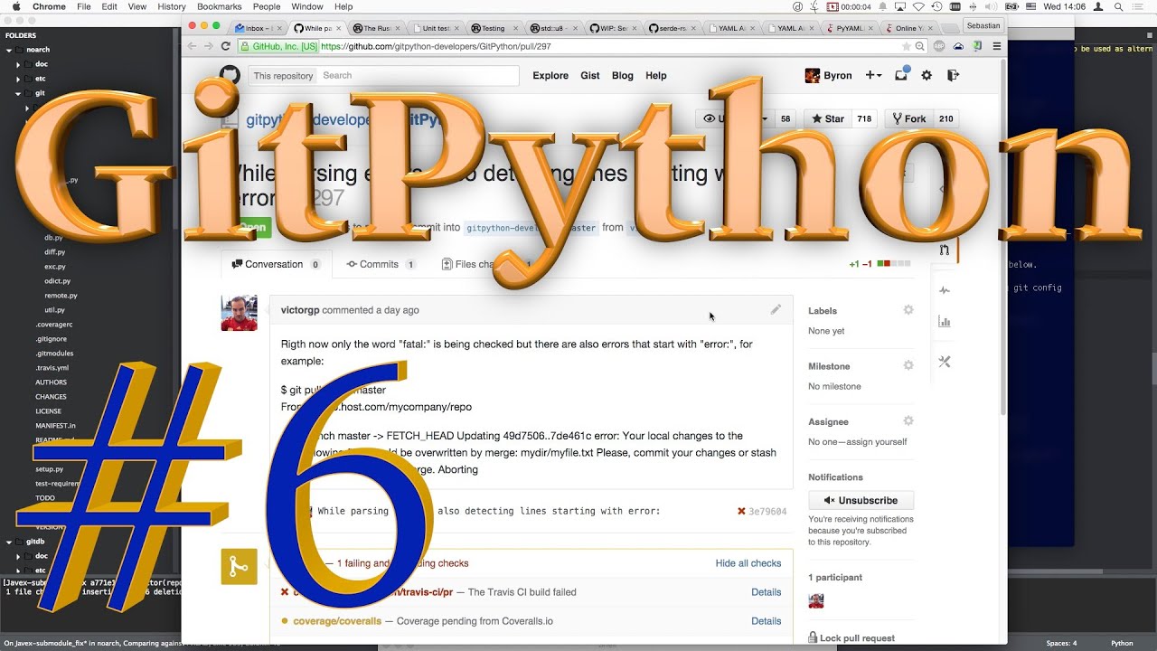
Task: Switch to the Commits tab
Action: [x=381, y=264]
